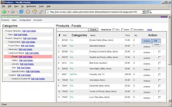Click the page vertical scrollbar thumb
172x107 pixels.
[x=170, y=41]
